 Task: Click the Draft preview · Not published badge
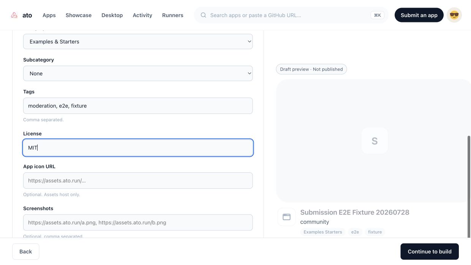[x=311, y=69]
